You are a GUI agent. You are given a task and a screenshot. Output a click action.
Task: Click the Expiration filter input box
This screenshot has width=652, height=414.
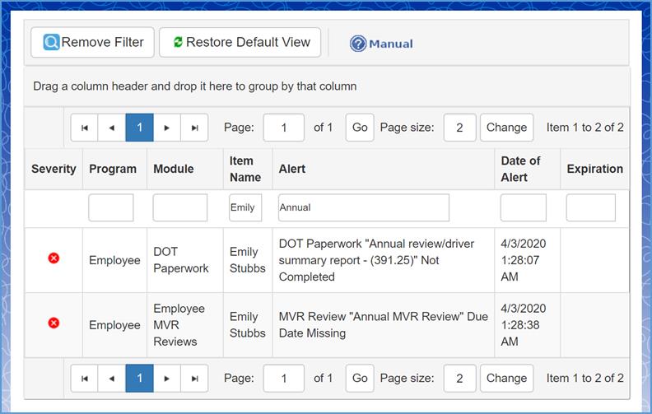(590, 208)
